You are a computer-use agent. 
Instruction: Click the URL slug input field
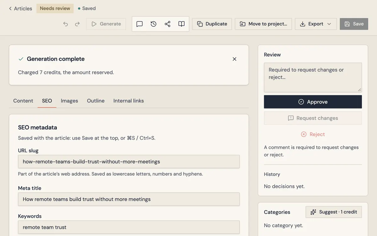coord(129,161)
